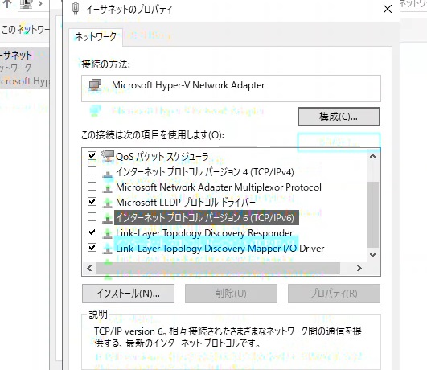
Task: Click the horizontal scrollbar thumb
Action: 218,269
